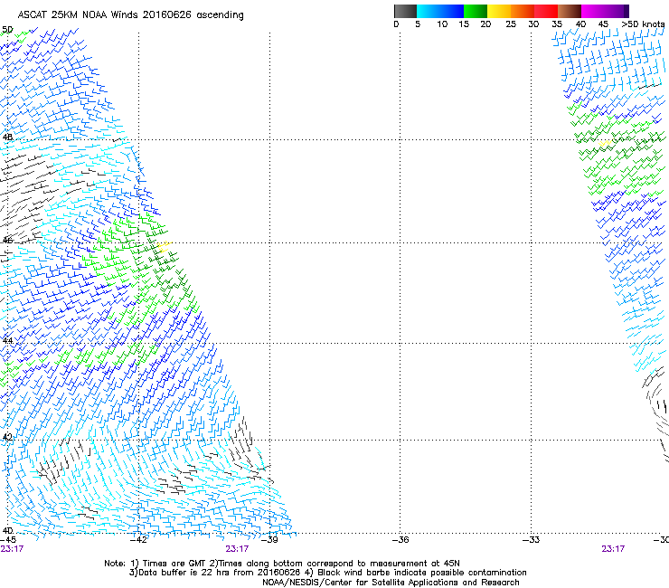This screenshot has width=669, height=588.
Task: Click legend scale label '30'
Action: pos(533,24)
